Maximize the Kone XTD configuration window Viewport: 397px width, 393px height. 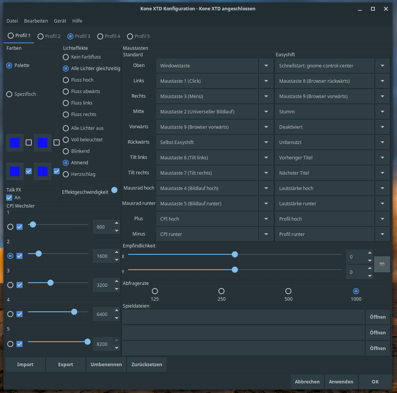coord(373,9)
